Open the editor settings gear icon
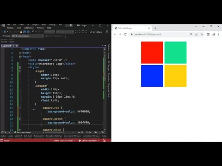Image resolution: width=222 pixels, height=166 pixels. 105,46
